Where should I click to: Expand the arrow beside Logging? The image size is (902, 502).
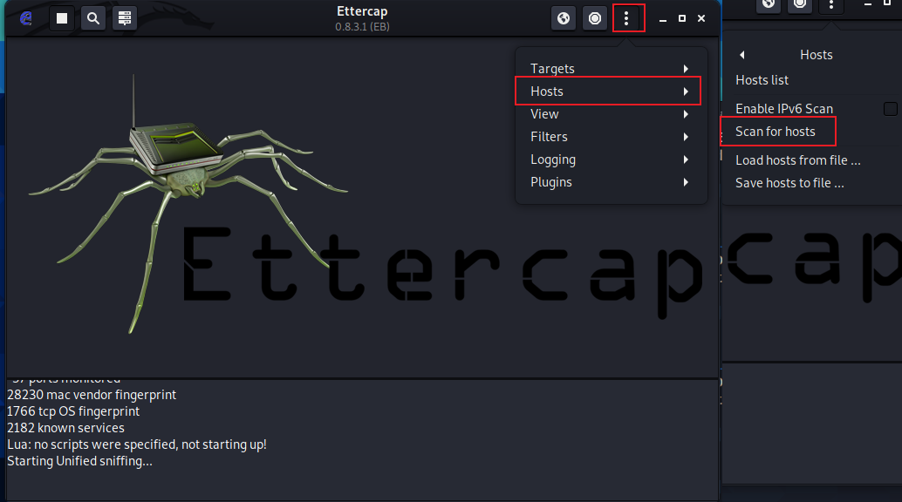686,159
